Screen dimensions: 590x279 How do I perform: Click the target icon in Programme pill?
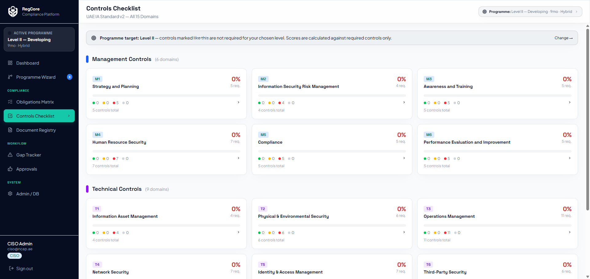(485, 12)
